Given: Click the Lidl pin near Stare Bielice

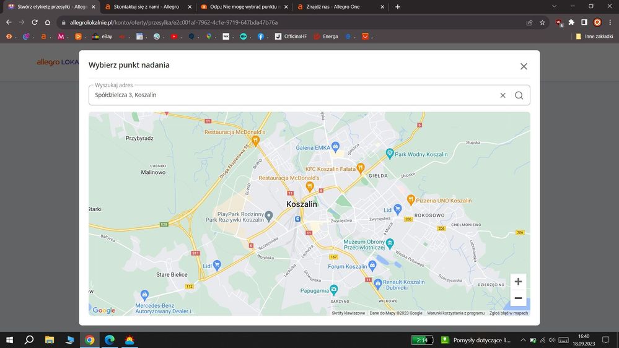Looking at the screenshot, I should 216,265.
